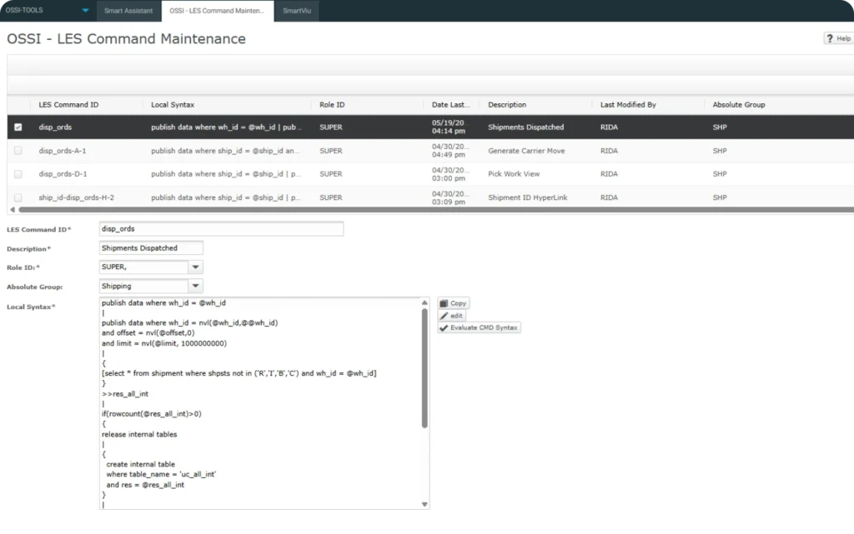854x534 pixels.
Task: Click the Pick Work View description
Action: click(514, 174)
